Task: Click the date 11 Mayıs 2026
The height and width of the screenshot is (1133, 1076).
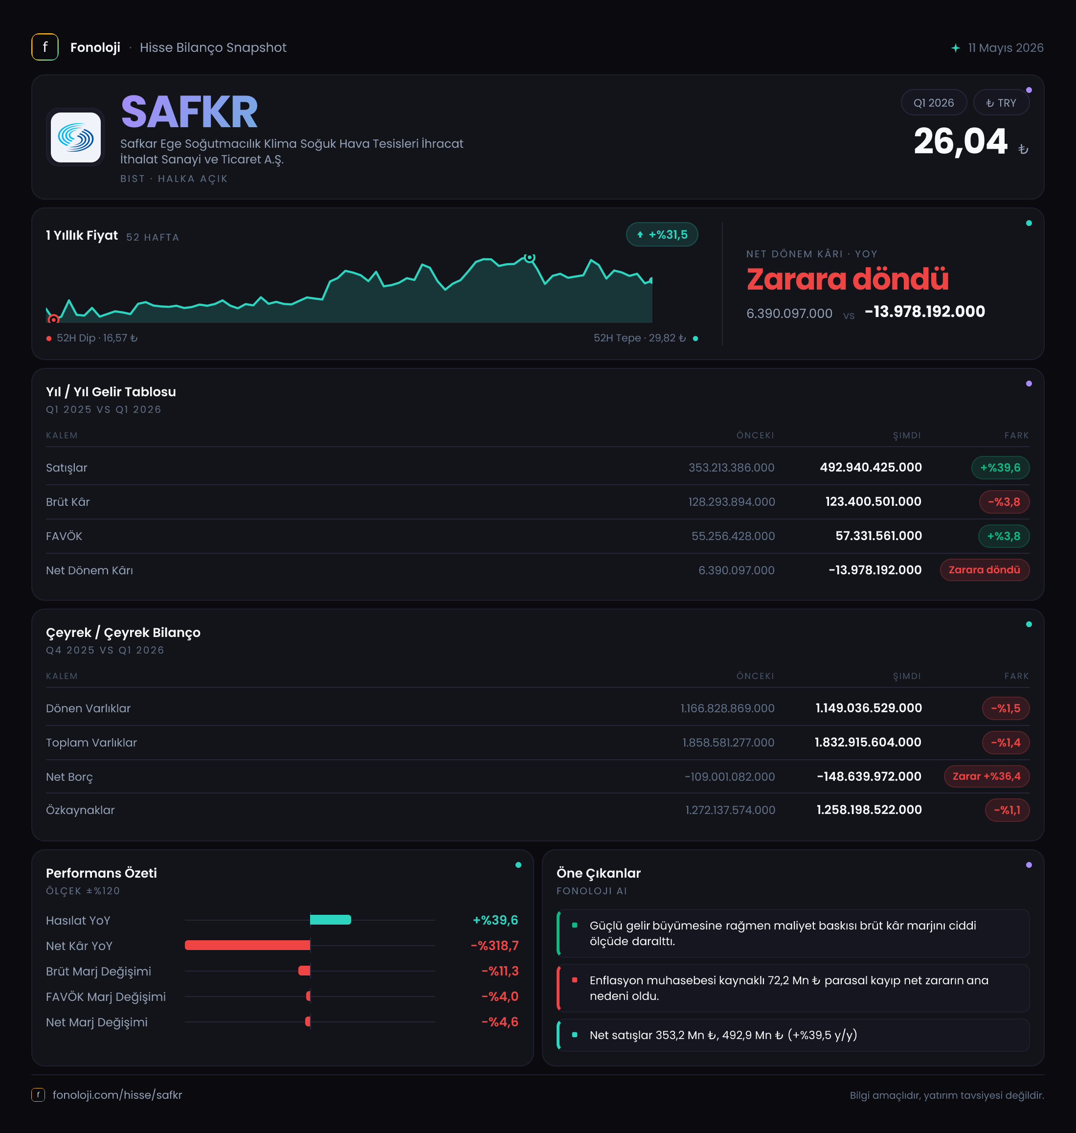Action: click(x=1006, y=47)
